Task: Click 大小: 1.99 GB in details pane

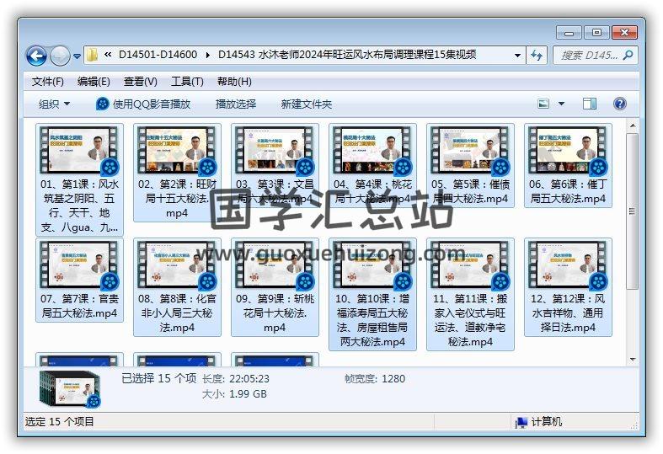Action: click(235, 394)
